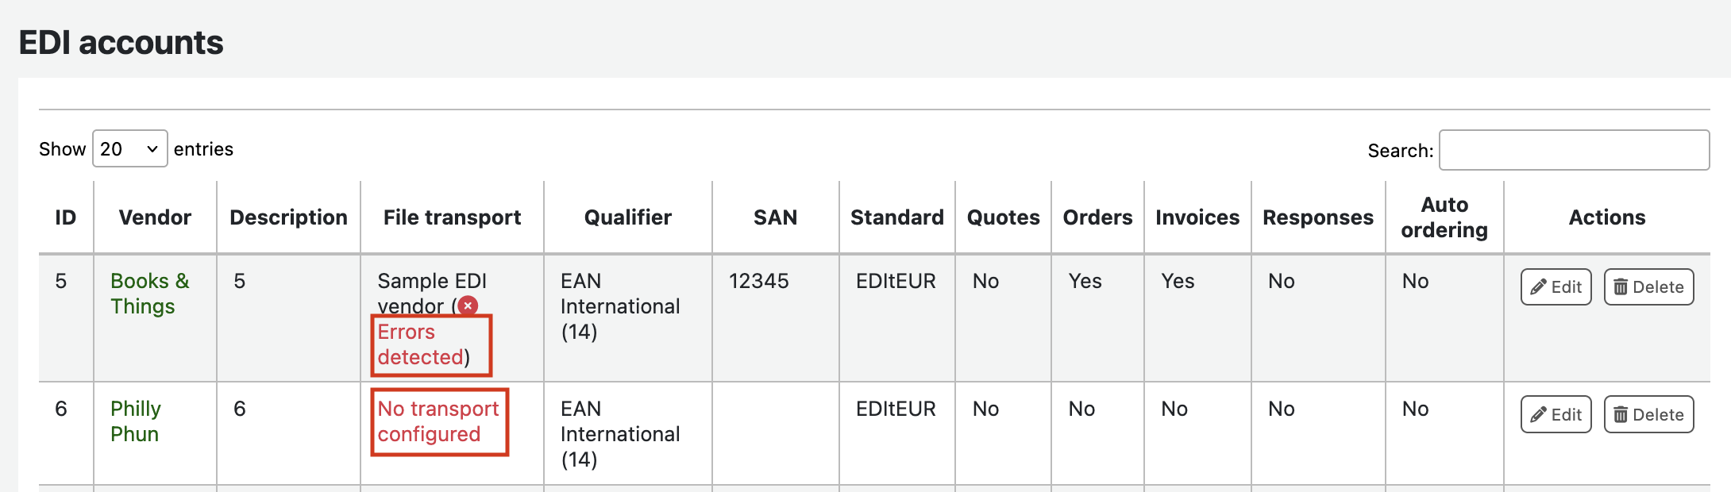
Task: Open the Books & Things vendor link
Action: (149, 294)
